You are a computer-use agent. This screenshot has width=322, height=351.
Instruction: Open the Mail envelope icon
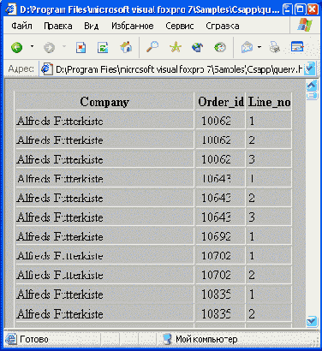tap(247, 47)
